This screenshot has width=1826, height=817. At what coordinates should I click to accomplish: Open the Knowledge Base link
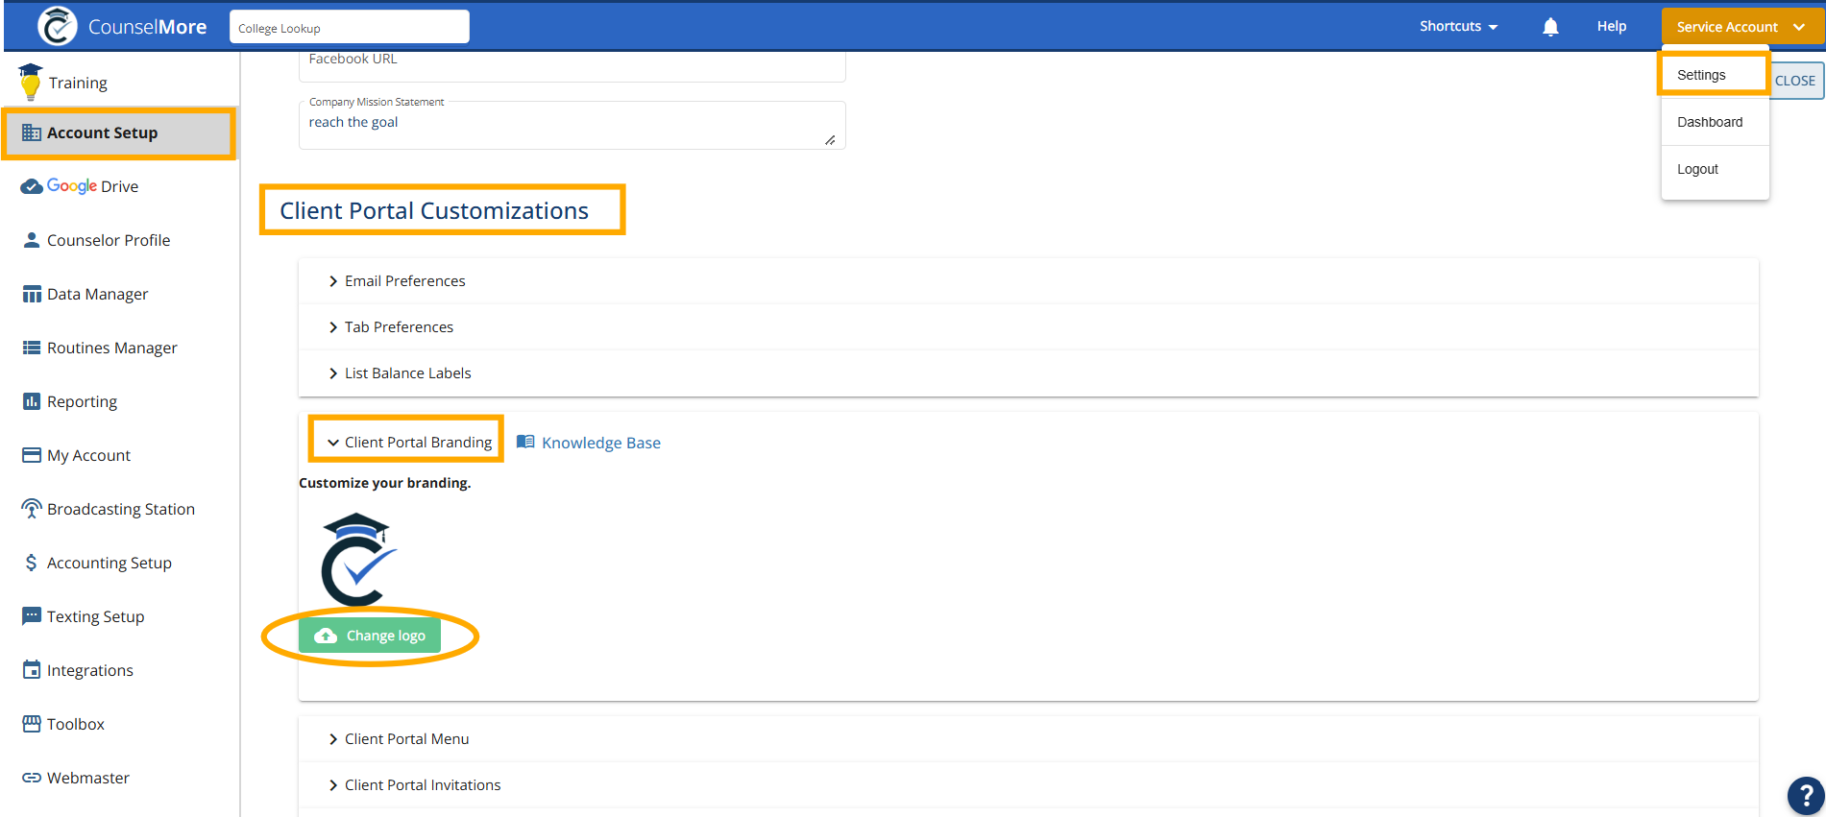(601, 443)
